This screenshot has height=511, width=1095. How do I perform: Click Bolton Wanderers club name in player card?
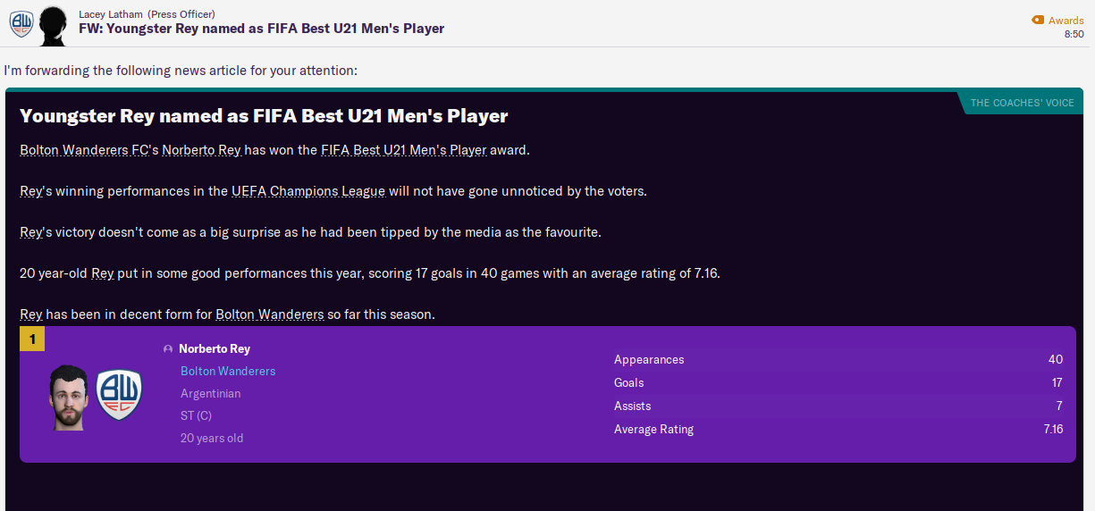[228, 371]
